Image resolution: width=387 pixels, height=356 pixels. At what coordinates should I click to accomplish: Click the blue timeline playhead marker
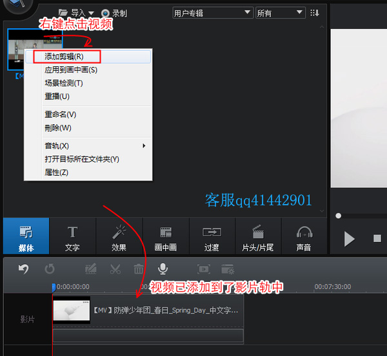54,287
